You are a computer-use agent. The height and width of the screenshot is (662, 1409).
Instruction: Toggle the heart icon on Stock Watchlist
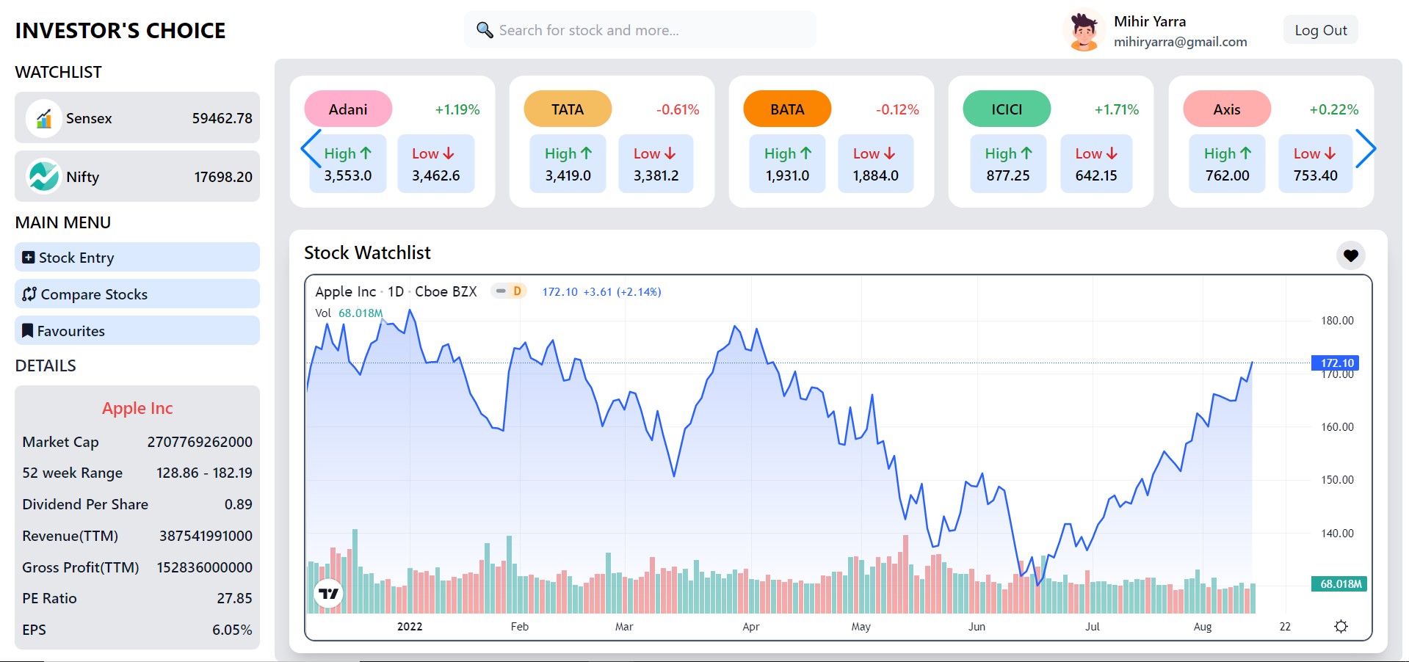1351,255
